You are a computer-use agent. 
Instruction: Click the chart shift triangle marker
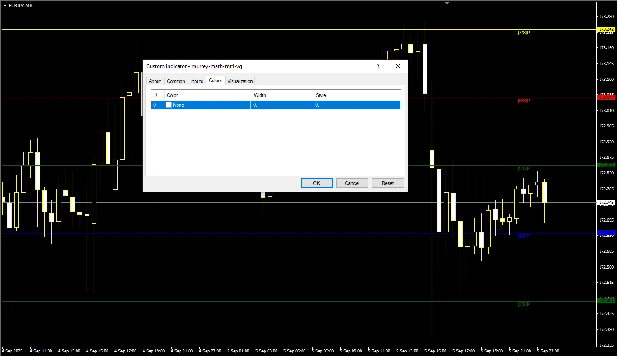coord(447,3)
